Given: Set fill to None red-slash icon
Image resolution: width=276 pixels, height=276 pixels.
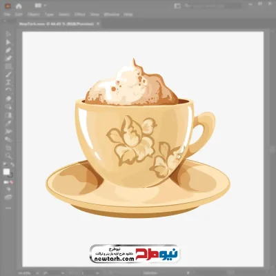Looking at the screenshot, I should 12,182.
